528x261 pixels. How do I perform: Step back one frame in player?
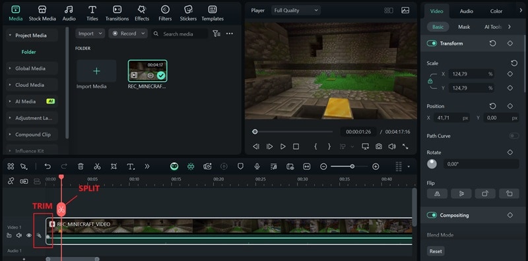(256, 146)
